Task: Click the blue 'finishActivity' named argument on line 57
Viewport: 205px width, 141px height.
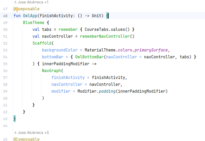Action: coord(68,78)
